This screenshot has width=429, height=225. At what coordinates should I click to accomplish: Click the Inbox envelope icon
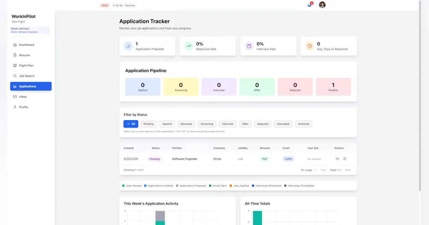click(15, 97)
